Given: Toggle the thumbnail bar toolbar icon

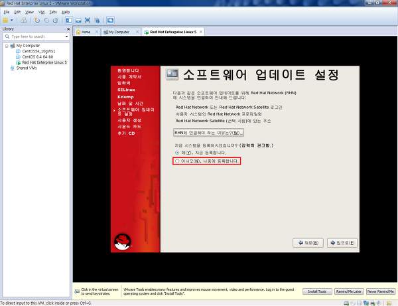Looking at the screenshot, I should point(78,21).
